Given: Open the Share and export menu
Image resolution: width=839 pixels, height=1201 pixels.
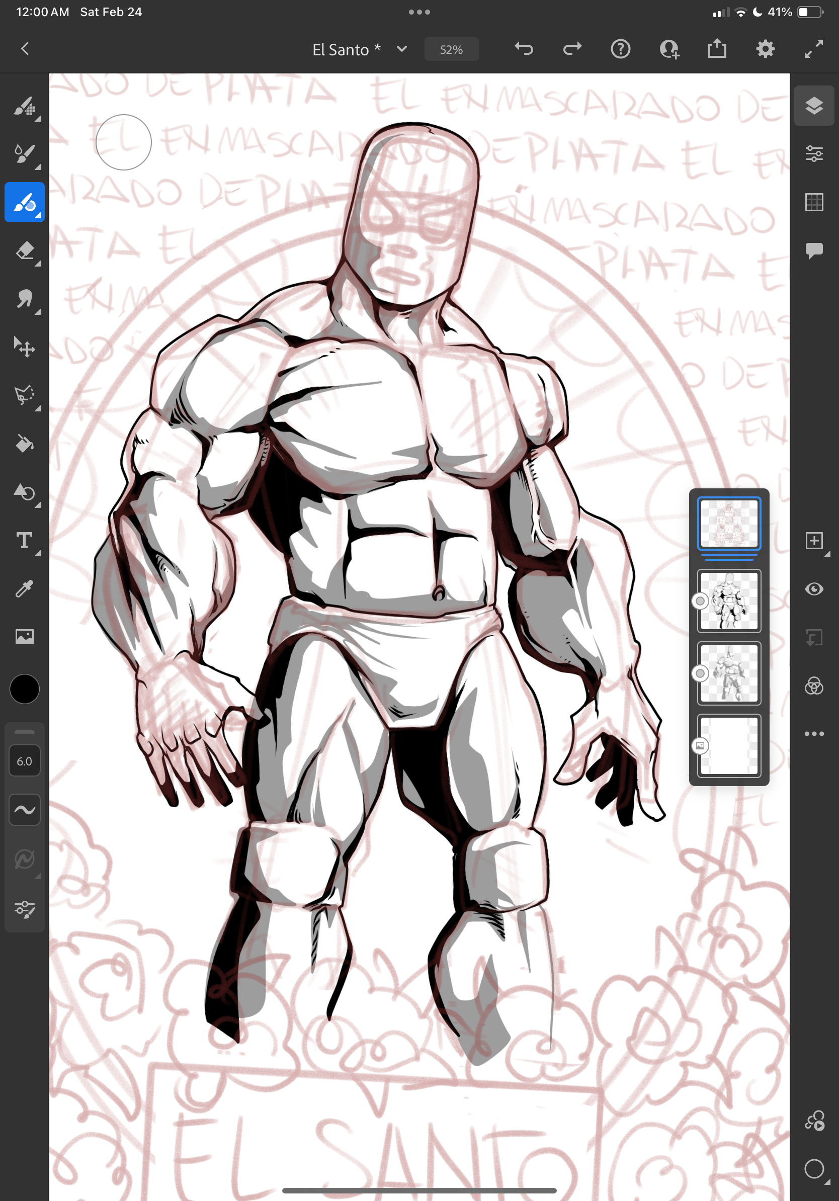Looking at the screenshot, I should pos(717,49).
